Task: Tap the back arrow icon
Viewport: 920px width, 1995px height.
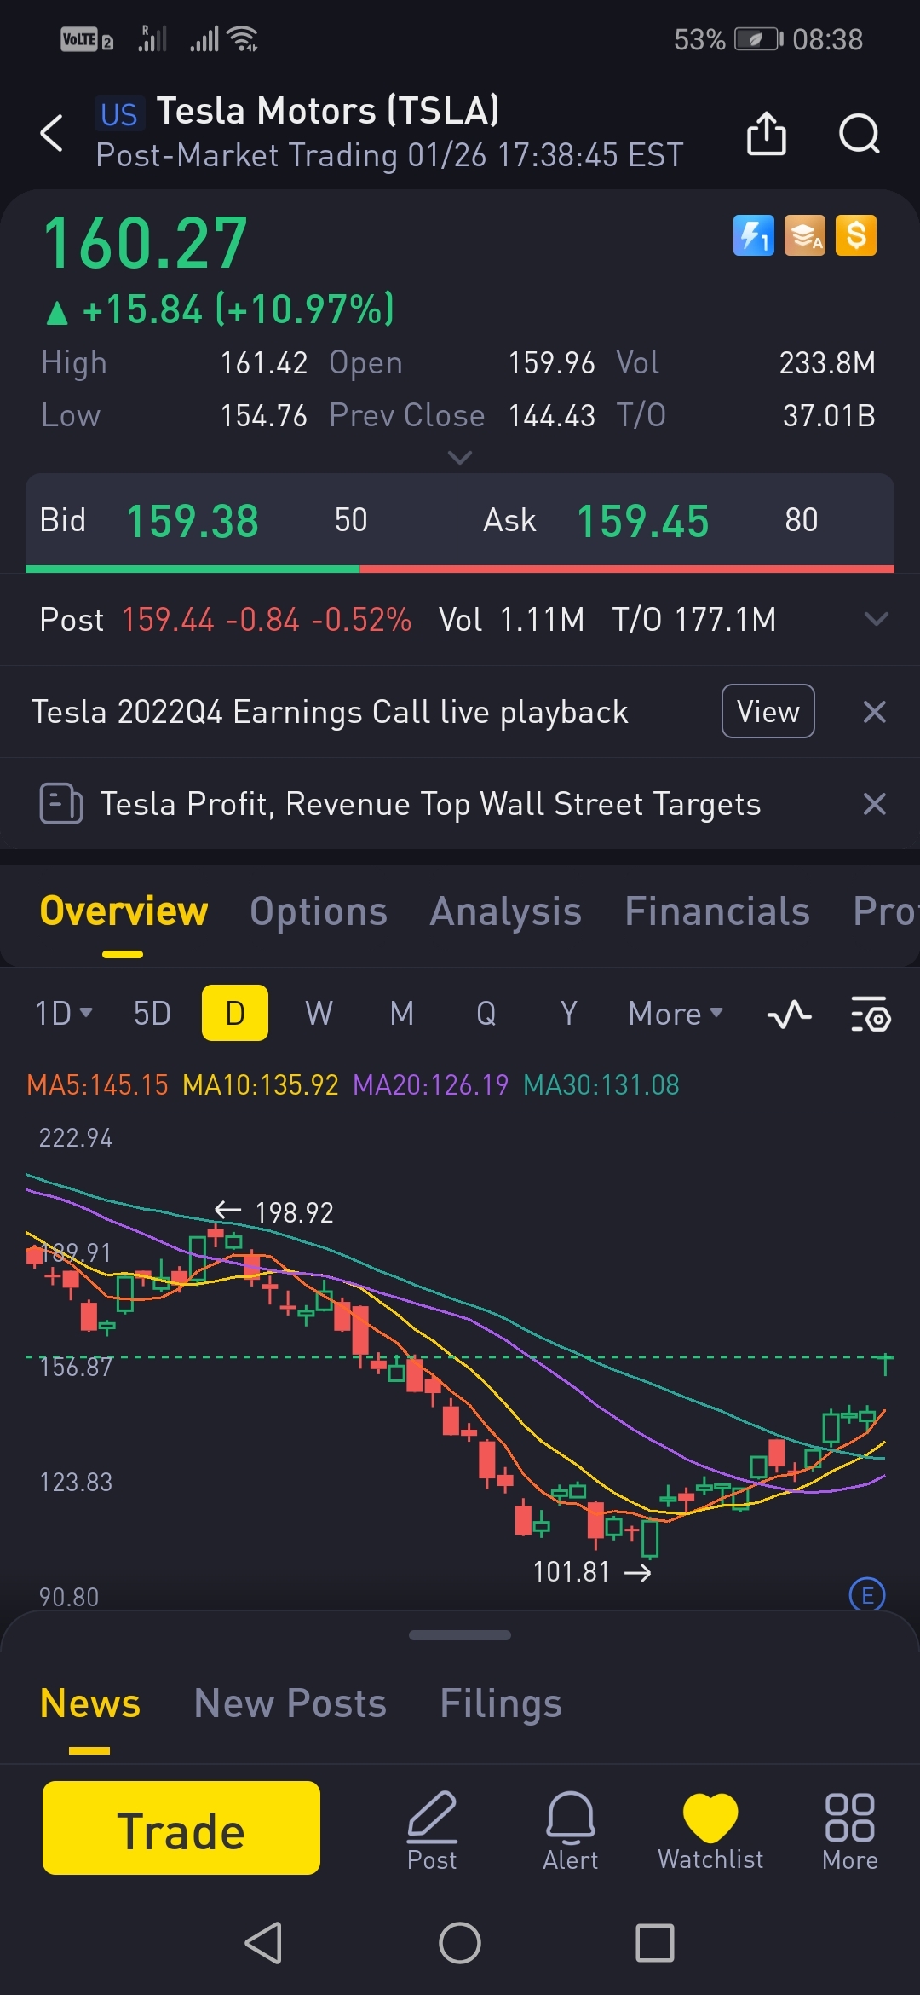Action: coord(52,133)
